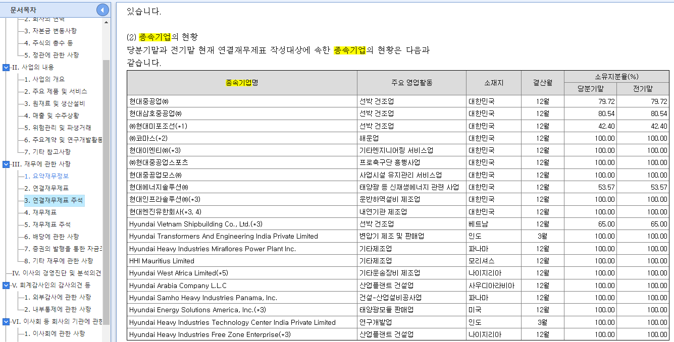Screen dimensions: 674x342
Task: Click Hyundai Vietnam Shipbuilding Co., Ltd. cell
Action: (x=242, y=224)
